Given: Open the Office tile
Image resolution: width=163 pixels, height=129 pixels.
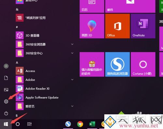Looking at the screenshot, I should click(x=117, y=26).
